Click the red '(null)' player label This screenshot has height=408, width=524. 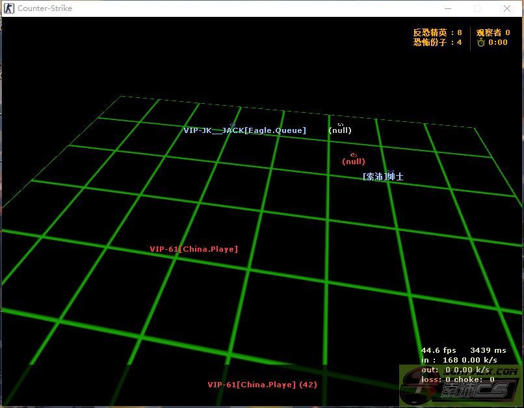tap(354, 162)
